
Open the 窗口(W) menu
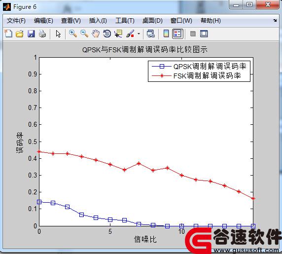coord(181,21)
